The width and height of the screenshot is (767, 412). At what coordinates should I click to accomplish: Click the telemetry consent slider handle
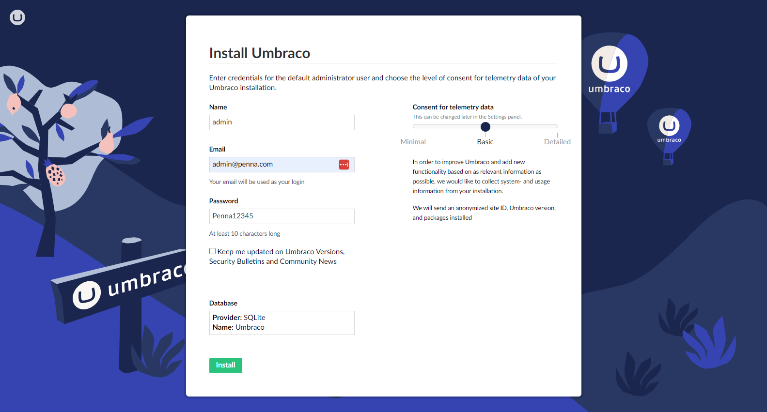(x=485, y=127)
